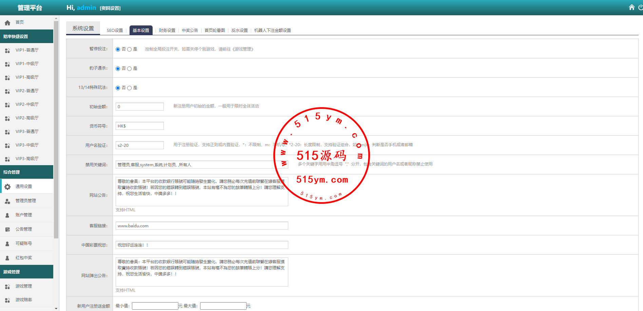The height and width of the screenshot is (311, 643).
Task: Click the icon next to 游戏管理
Action: [x=7, y=287]
